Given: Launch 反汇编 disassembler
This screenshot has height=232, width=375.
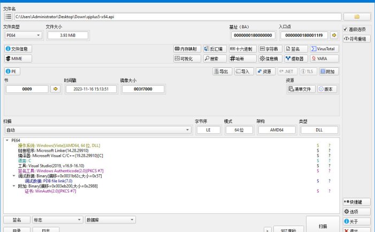Looking at the screenshot, I should [x=215, y=49].
